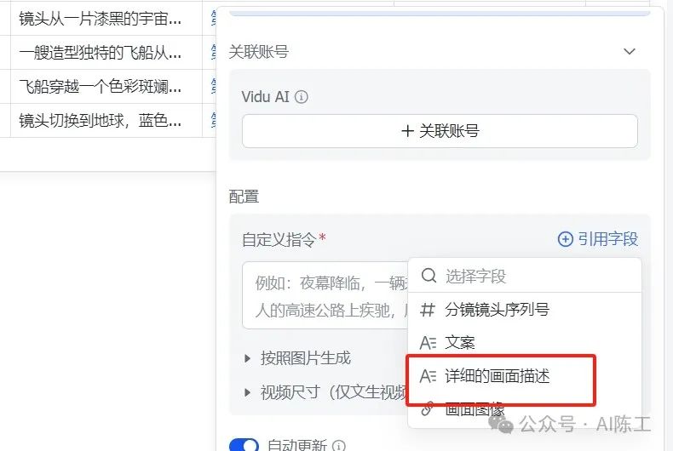Screen dimensions: 673x451
Task: Click the hash icon of 分镜镜头序列号
Action: (428, 309)
